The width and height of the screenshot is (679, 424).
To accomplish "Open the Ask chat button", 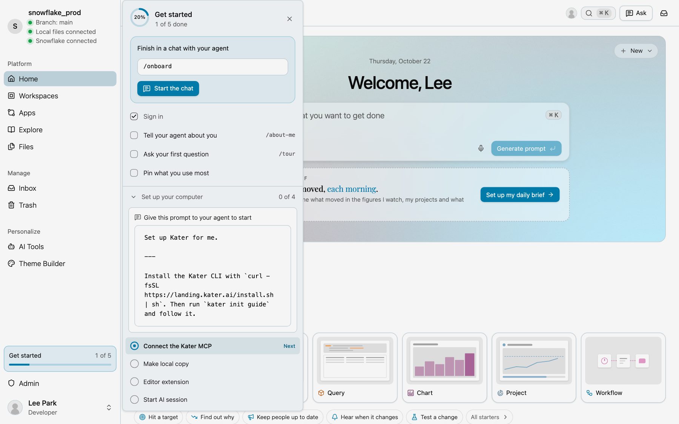I will [636, 13].
